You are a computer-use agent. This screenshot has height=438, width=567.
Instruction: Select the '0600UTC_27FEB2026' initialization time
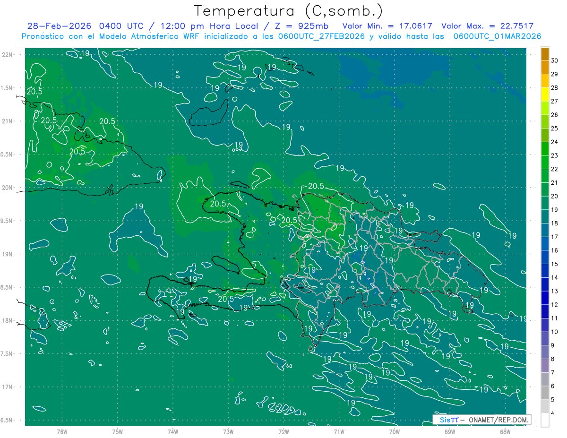tap(321, 36)
